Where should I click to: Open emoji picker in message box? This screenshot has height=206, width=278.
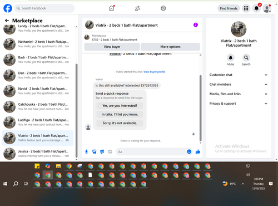tap(189, 152)
